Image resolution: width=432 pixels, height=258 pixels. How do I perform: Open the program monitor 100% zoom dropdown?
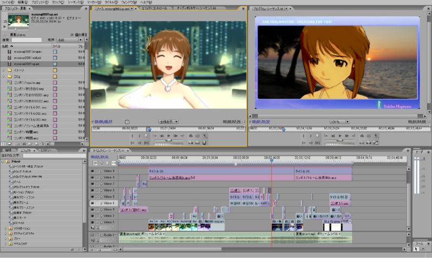click(340, 121)
